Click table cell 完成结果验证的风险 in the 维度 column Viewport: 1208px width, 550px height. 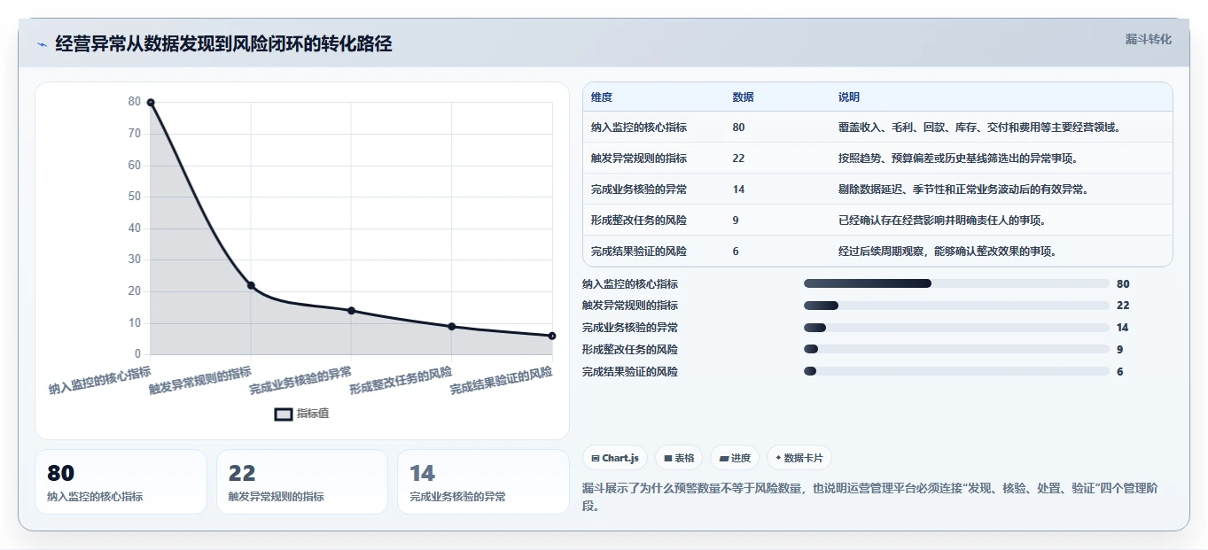[x=639, y=252]
